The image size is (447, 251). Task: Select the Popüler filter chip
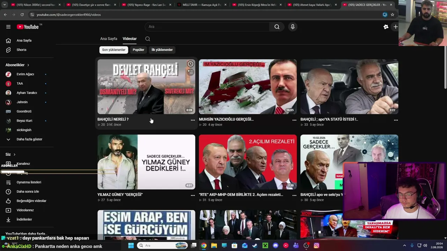[x=138, y=50]
